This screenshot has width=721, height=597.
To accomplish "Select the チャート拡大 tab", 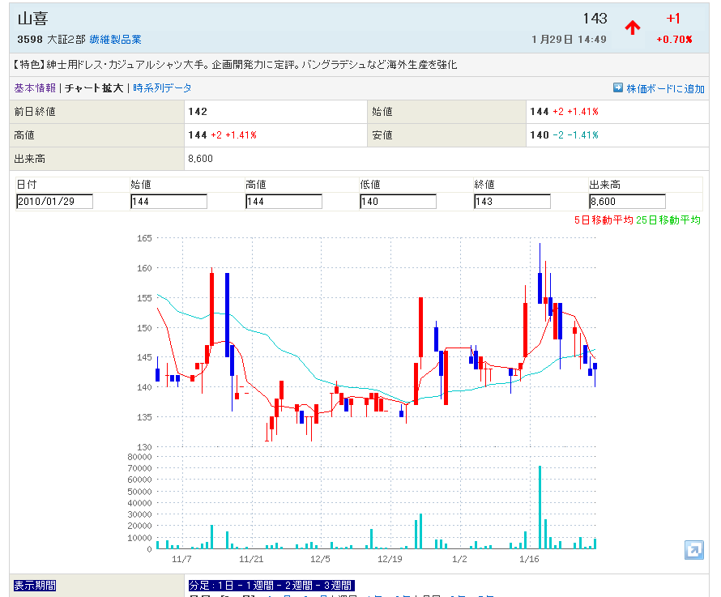I will 94,88.
